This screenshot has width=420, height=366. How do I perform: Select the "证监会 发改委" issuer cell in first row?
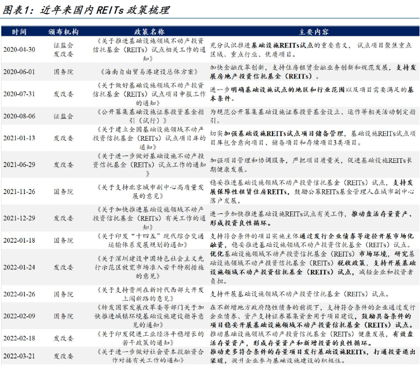point(64,49)
